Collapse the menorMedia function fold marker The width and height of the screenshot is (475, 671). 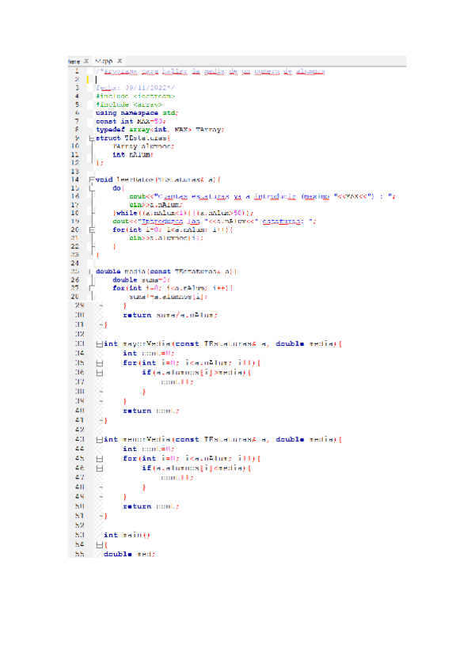[100, 439]
